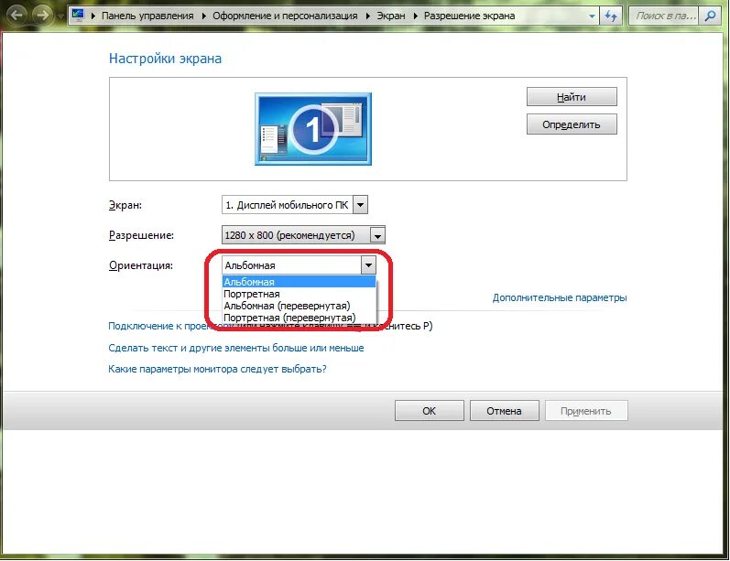730x561 pixels.
Task: Select 'Панель управления' breadcrumb
Action: [147, 16]
